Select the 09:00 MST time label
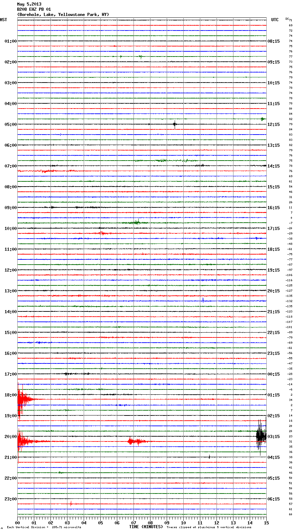 [x=11, y=208]
